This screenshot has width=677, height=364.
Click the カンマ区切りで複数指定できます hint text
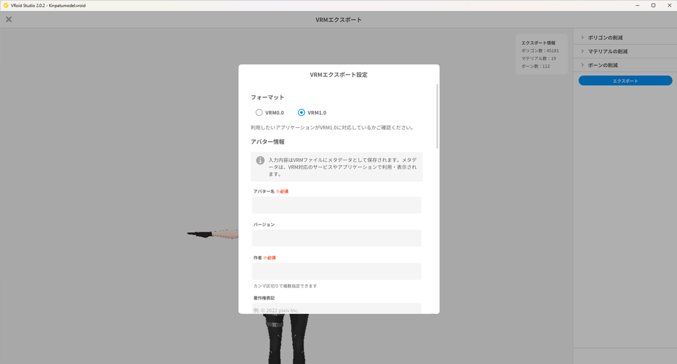[285, 286]
